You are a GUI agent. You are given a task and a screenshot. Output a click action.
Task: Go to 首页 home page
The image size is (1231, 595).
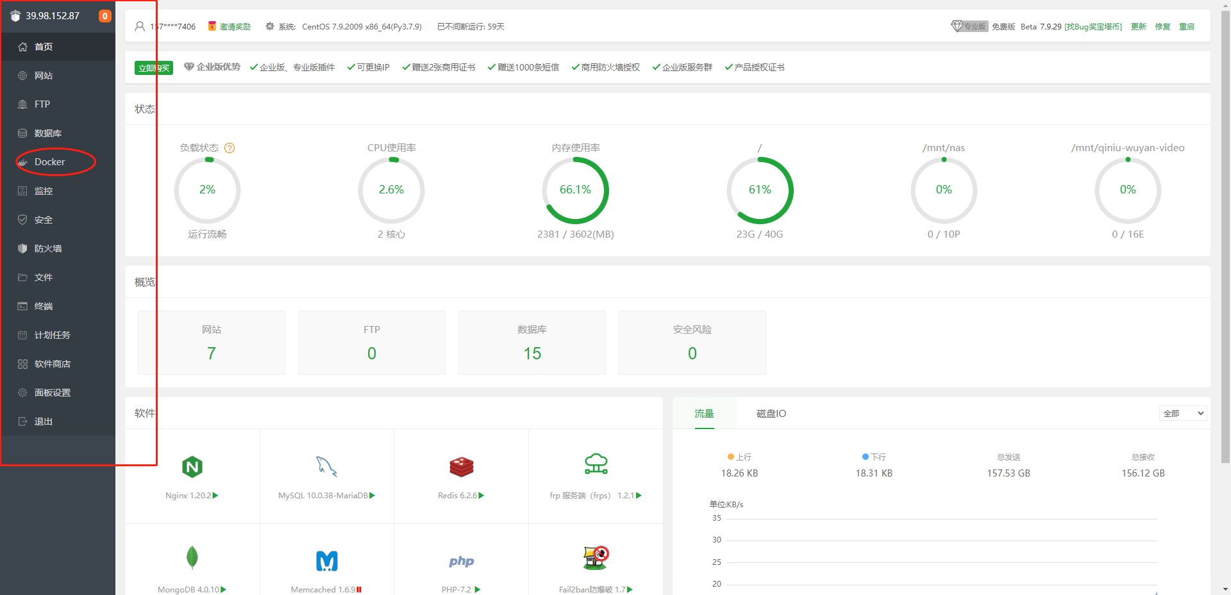click(58, 47)
